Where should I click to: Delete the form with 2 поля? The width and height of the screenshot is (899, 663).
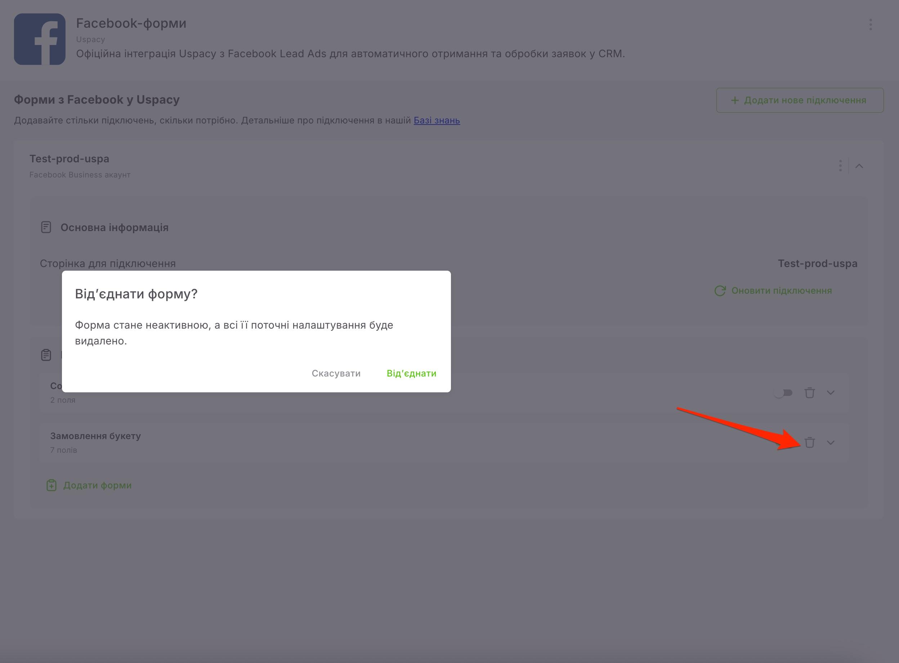810,392
